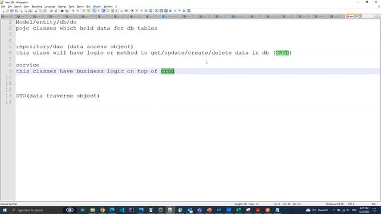Toggle the indent guide toolbar button

pyautogui.click(x=103, y=11)
